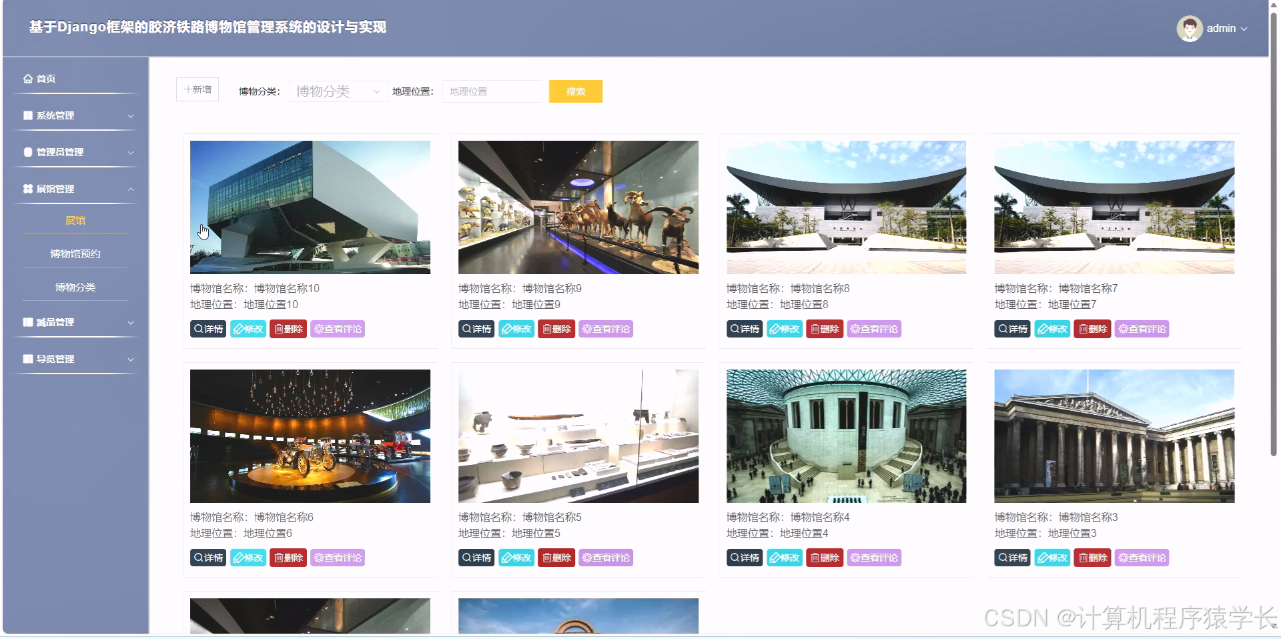View comments for 博物馆名称5

pos(606,558)
